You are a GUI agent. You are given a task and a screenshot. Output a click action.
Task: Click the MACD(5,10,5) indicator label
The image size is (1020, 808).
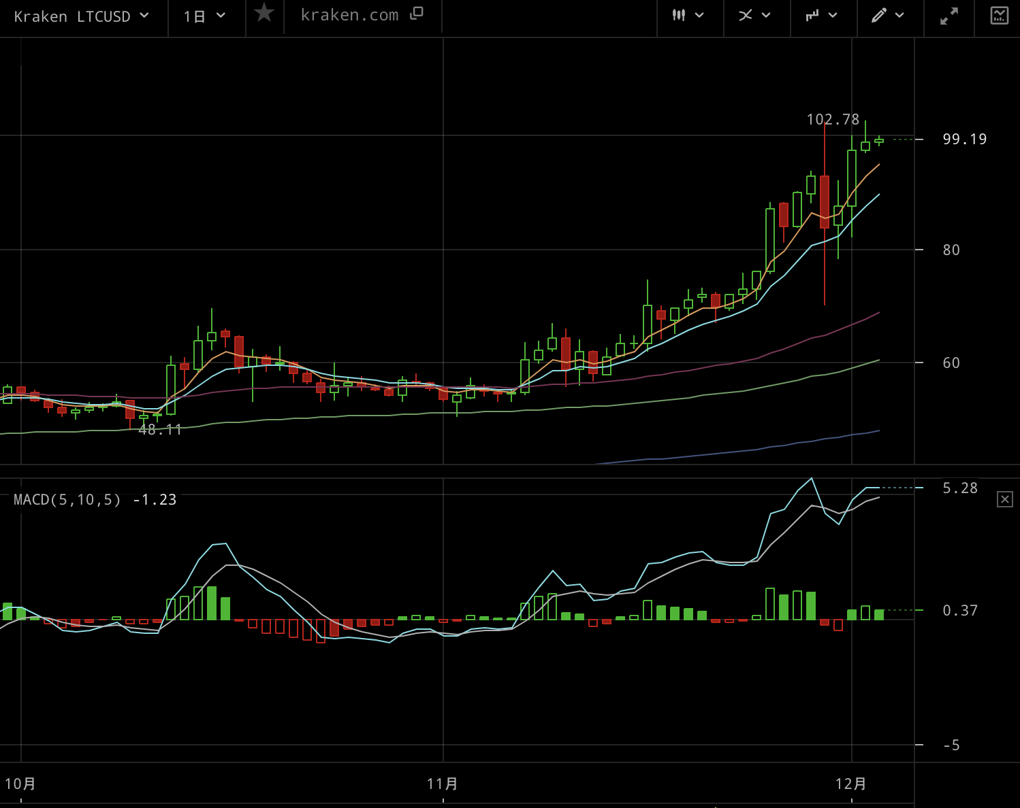[67, 500]
